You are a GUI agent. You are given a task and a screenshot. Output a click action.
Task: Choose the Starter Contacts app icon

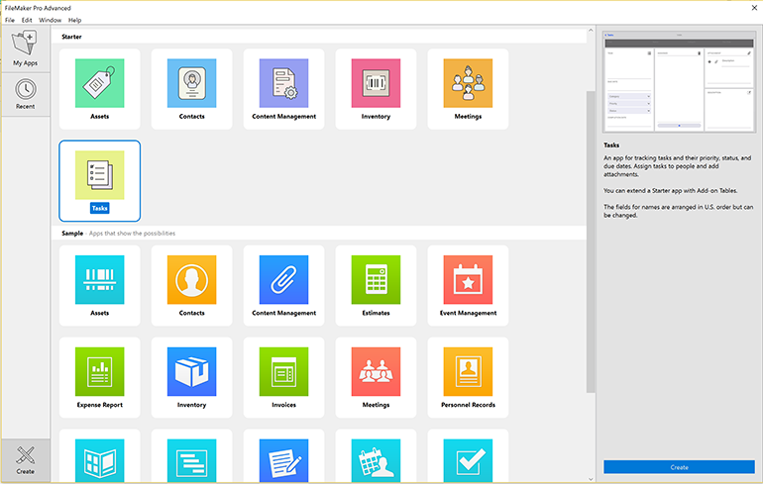coord(191,83)
